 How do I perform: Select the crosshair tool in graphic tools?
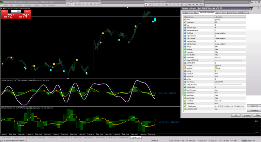150,5
